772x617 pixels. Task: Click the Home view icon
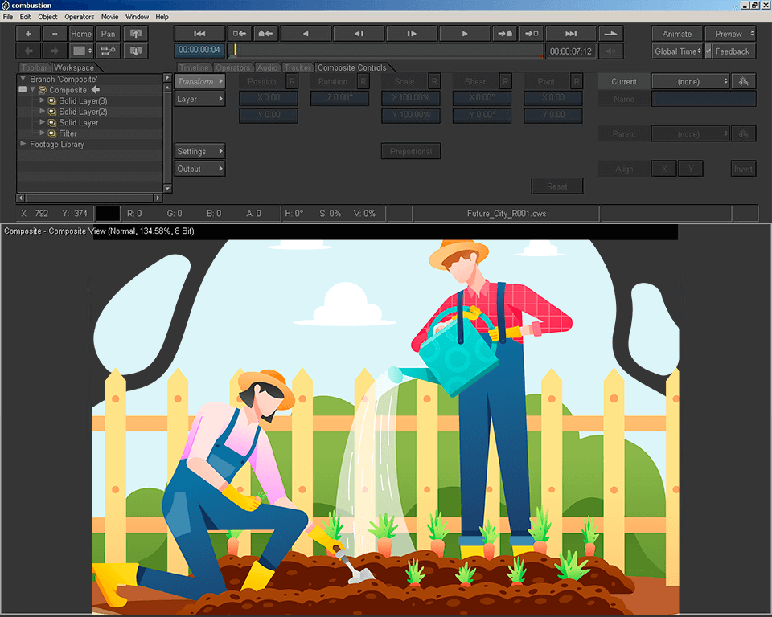point(81,33)
